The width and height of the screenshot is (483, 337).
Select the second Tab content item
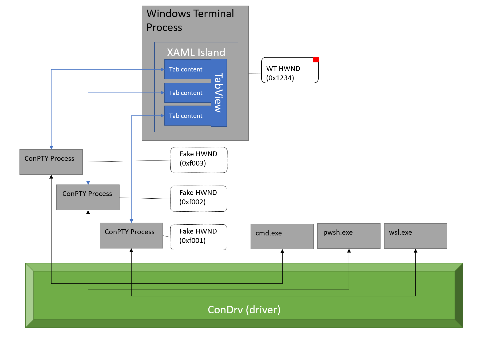click(x=188, y=93)
